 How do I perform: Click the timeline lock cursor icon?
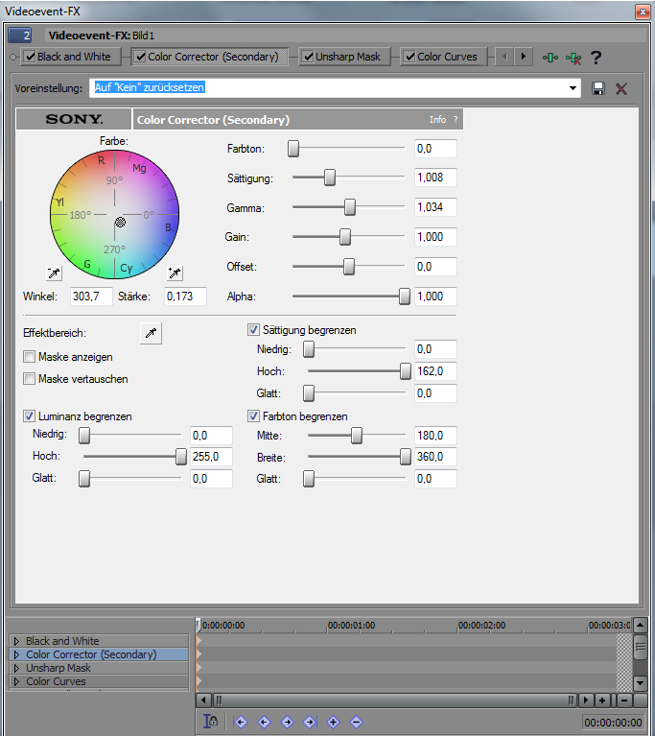211,722
